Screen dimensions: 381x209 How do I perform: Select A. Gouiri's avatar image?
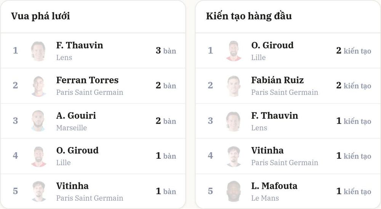tap(38, 121)
